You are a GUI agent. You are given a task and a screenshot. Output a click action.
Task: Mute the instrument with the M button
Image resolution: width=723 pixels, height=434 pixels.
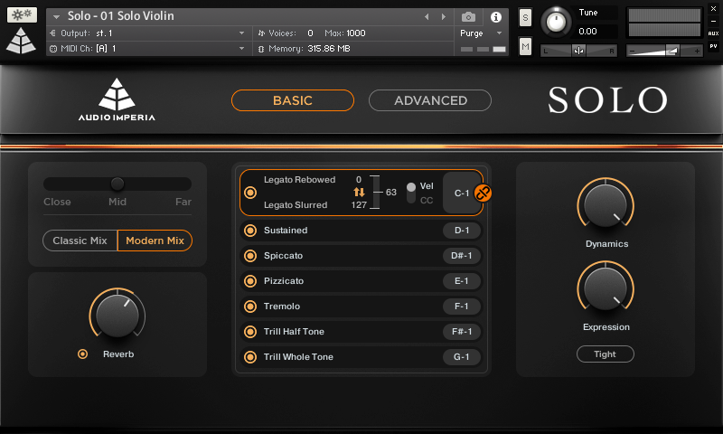(x=525, y=46)
